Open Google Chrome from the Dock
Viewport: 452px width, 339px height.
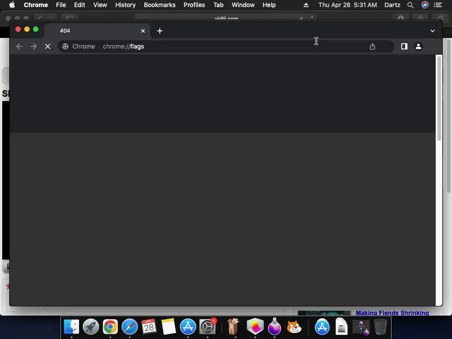(110, 327)
